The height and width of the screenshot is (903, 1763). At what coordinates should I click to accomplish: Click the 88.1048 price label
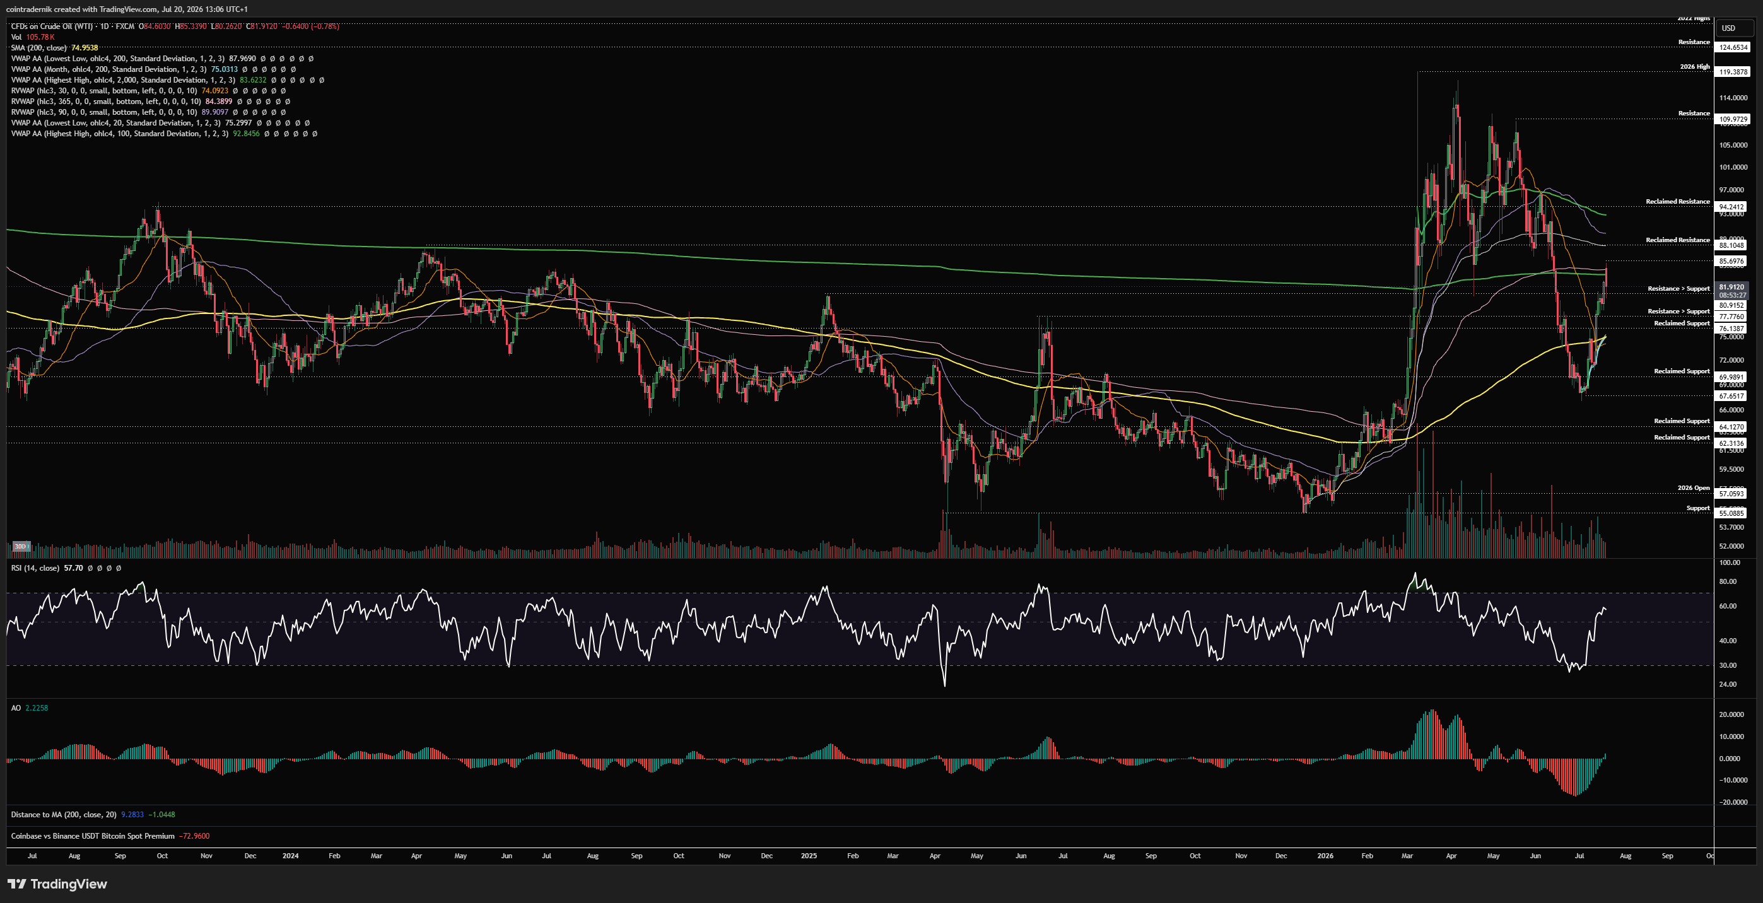[x=1731, y=245]
